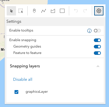Close settings via the gear icon
This screenshot has height=107, width=109.
tap(99, 11)
